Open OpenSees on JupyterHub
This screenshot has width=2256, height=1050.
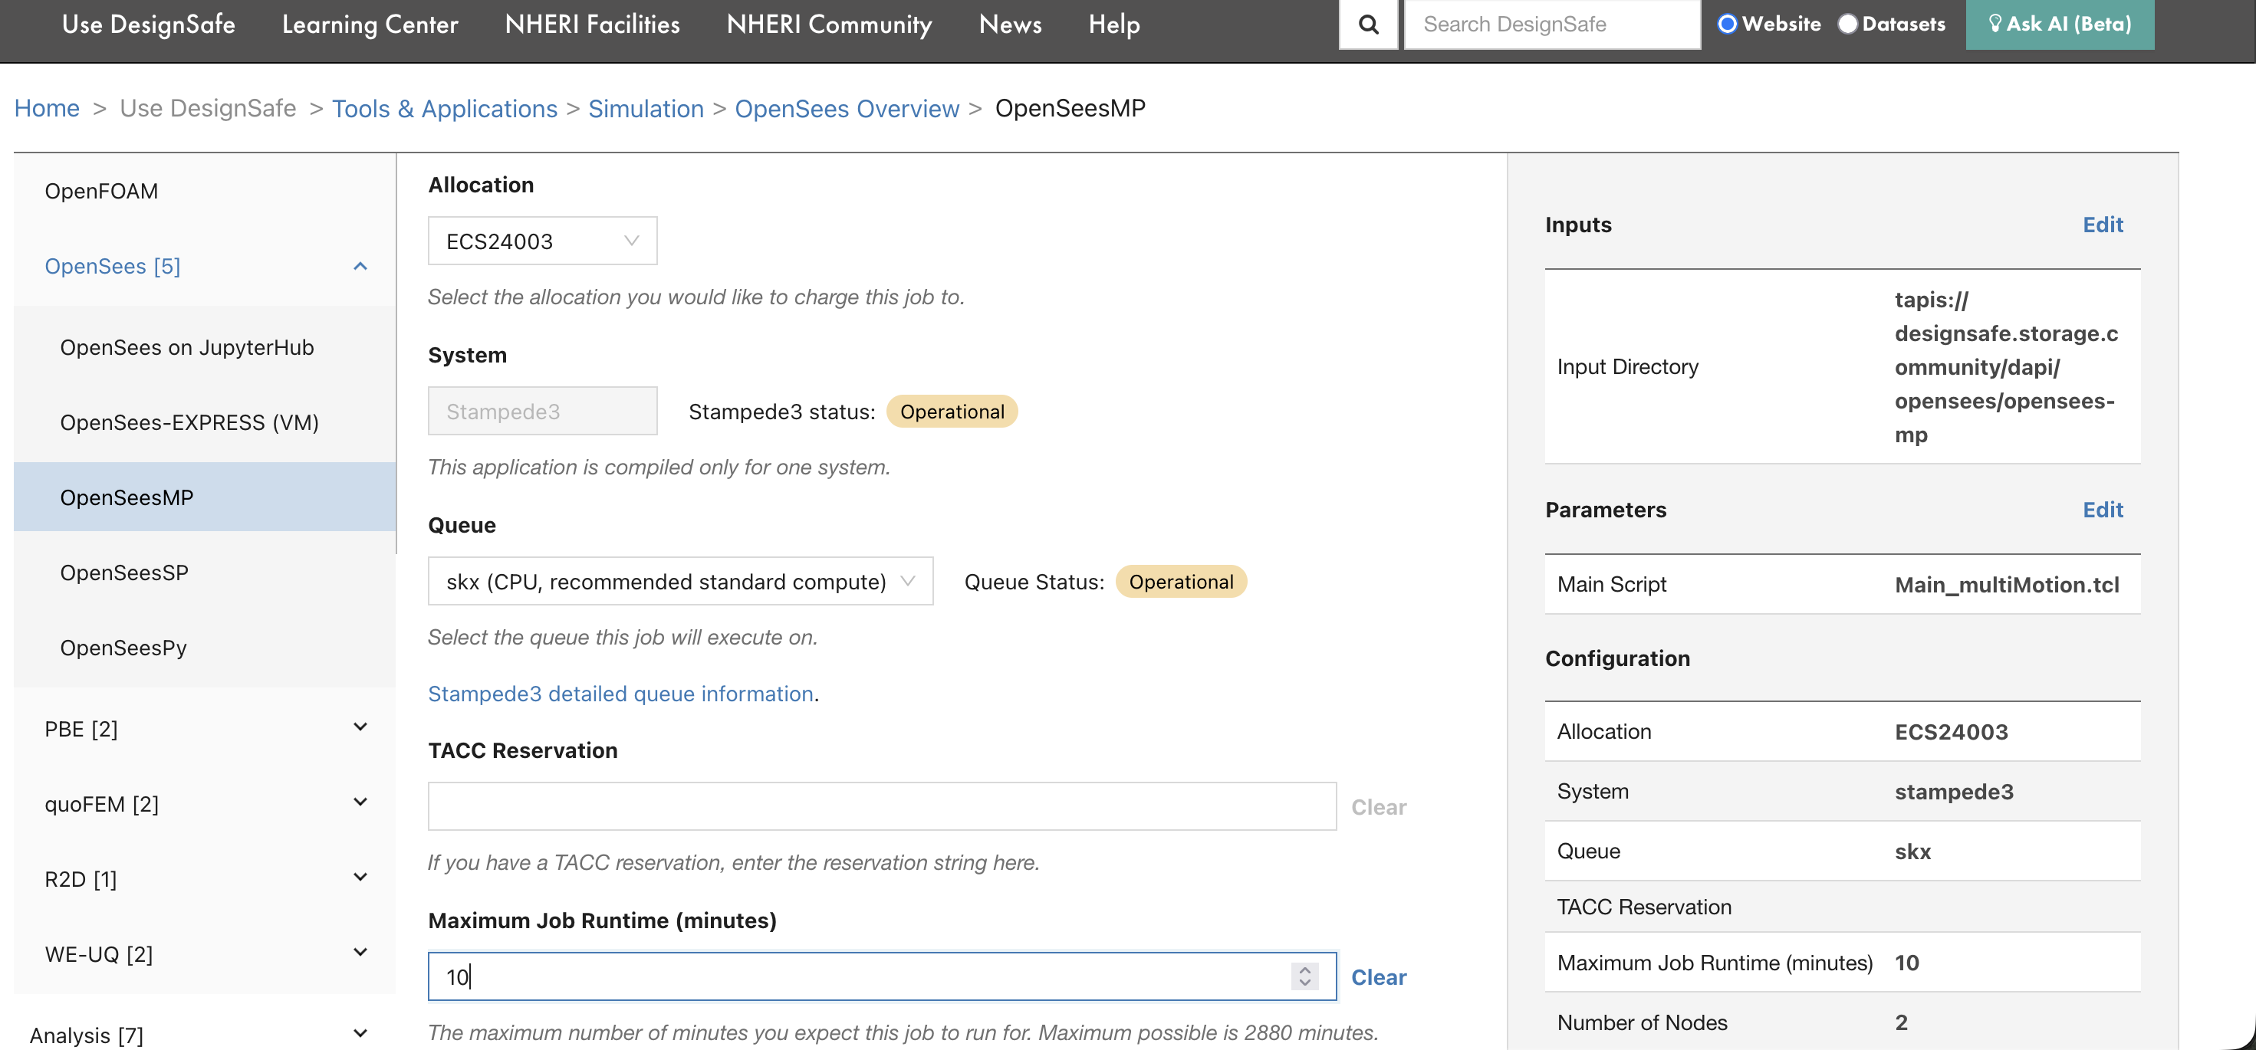click(186, 347)
